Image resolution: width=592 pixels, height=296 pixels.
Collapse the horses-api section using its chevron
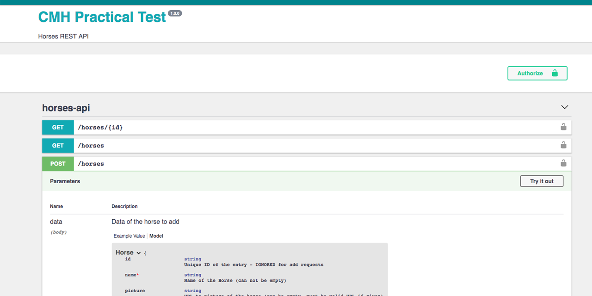click(564, 107)
